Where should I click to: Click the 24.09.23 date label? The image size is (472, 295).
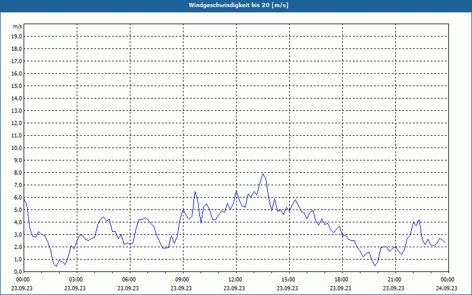447,288
